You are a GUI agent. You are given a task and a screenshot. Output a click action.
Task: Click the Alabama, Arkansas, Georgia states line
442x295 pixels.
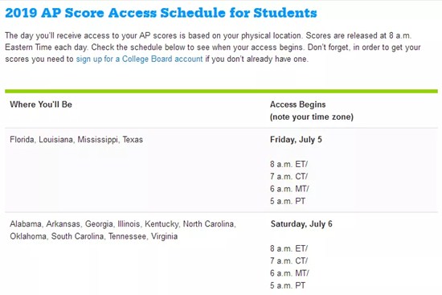click(x=123, y=224)
